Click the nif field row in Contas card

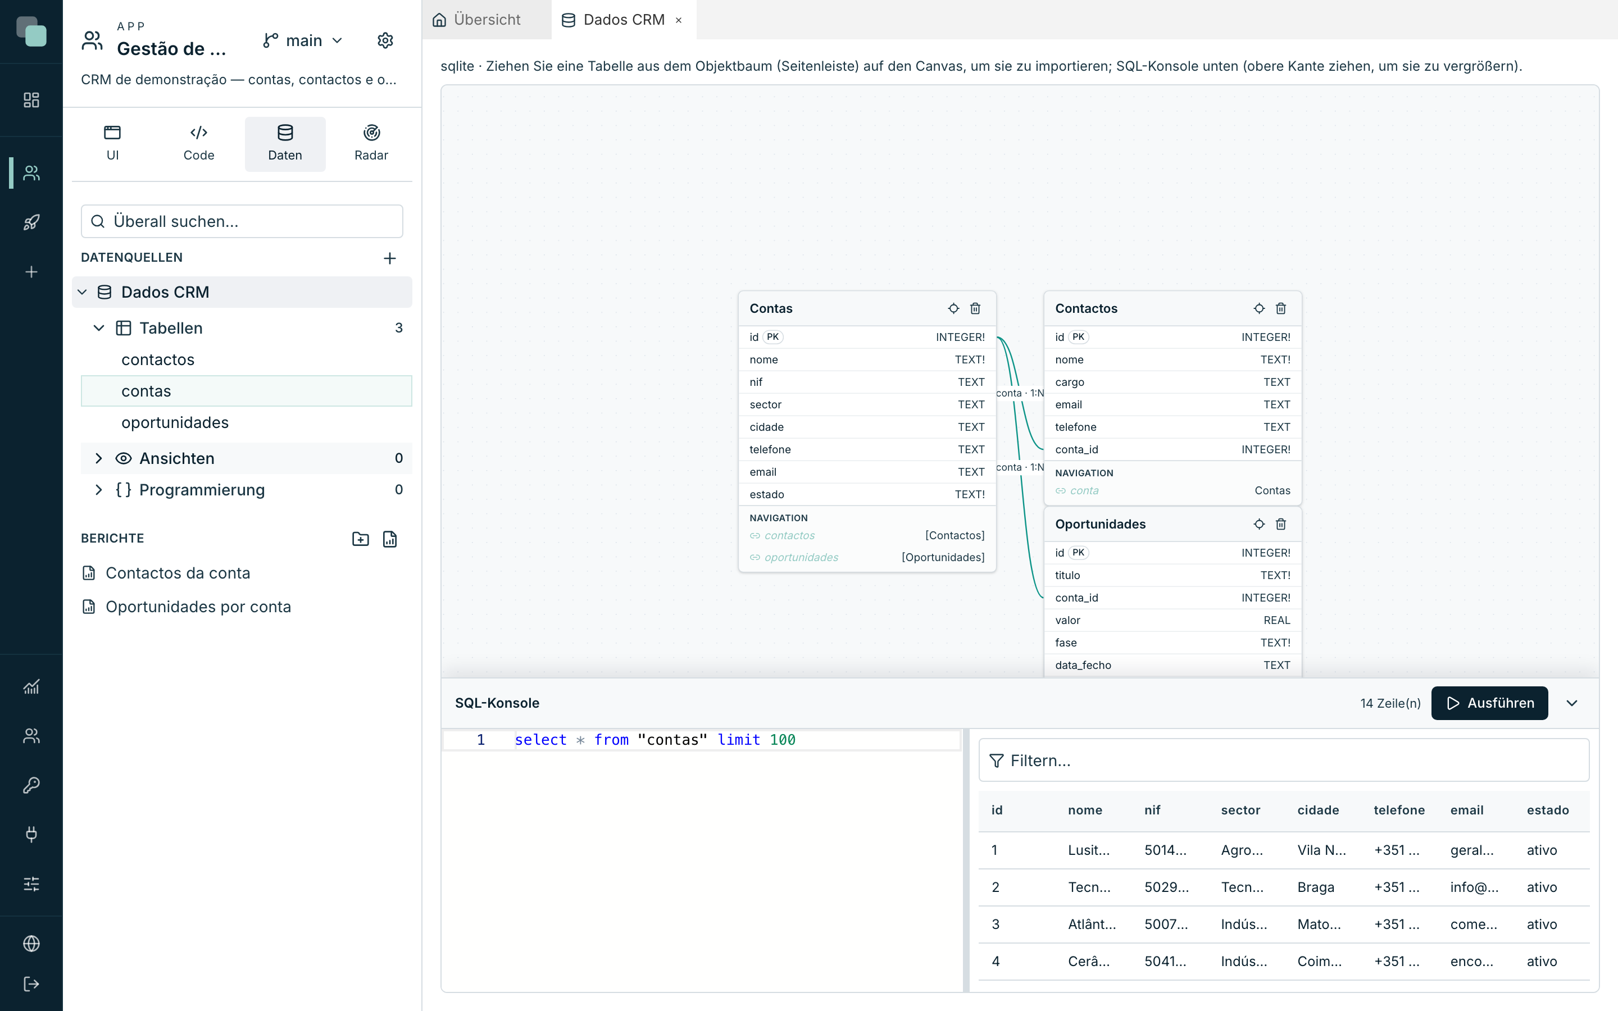(x=866, y=382)
